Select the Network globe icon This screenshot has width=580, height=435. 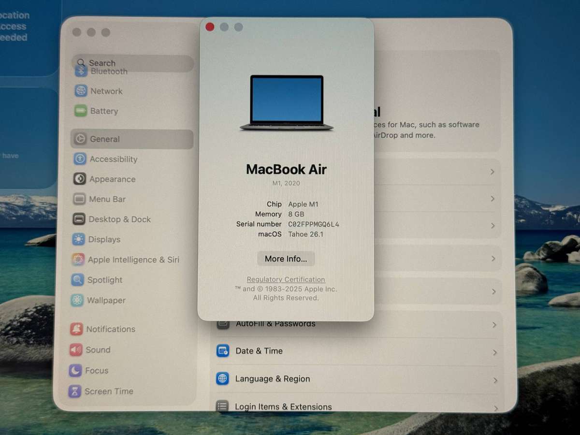pyautogui.click(x=81, y=91)
